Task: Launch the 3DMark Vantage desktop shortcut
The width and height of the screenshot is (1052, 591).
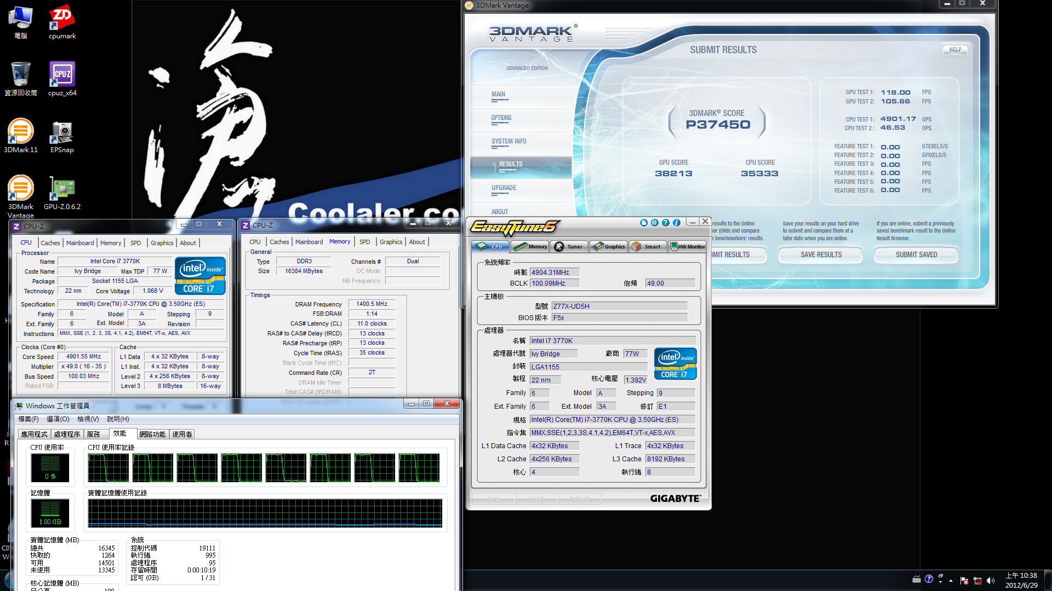Action: pyautogui.click(x=21, y=196)
